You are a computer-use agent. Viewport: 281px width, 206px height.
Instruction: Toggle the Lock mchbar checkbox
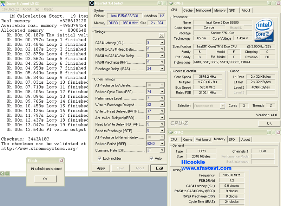(x=99, y=158)
